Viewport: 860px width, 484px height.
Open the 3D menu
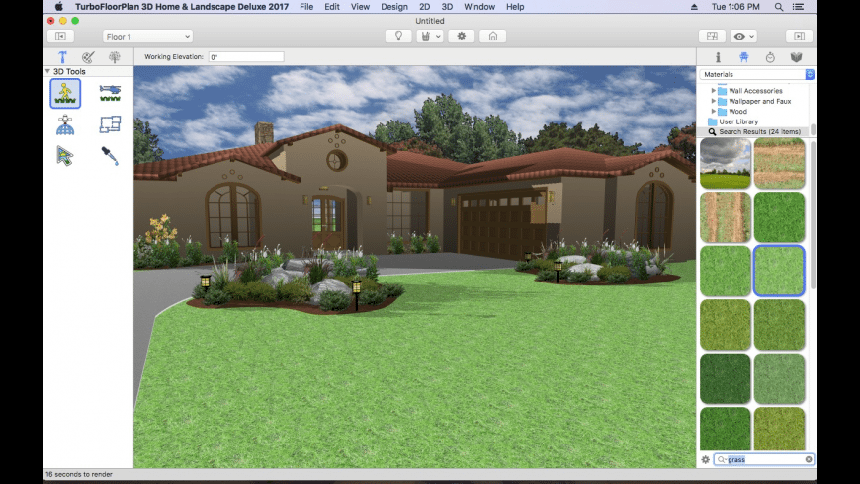tap(447, 7)
